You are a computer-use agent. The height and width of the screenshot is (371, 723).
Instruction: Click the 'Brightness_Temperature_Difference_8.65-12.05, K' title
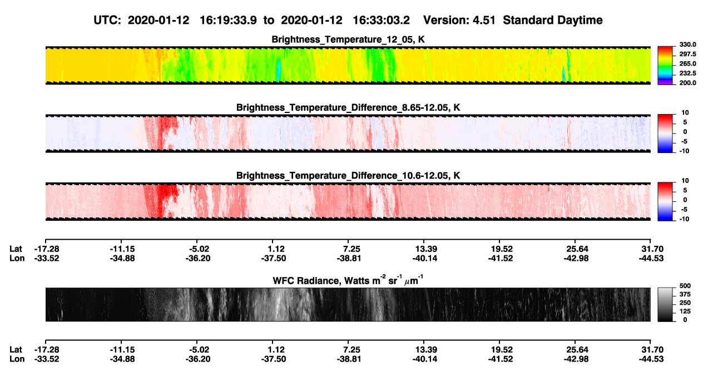coord(348,107)
